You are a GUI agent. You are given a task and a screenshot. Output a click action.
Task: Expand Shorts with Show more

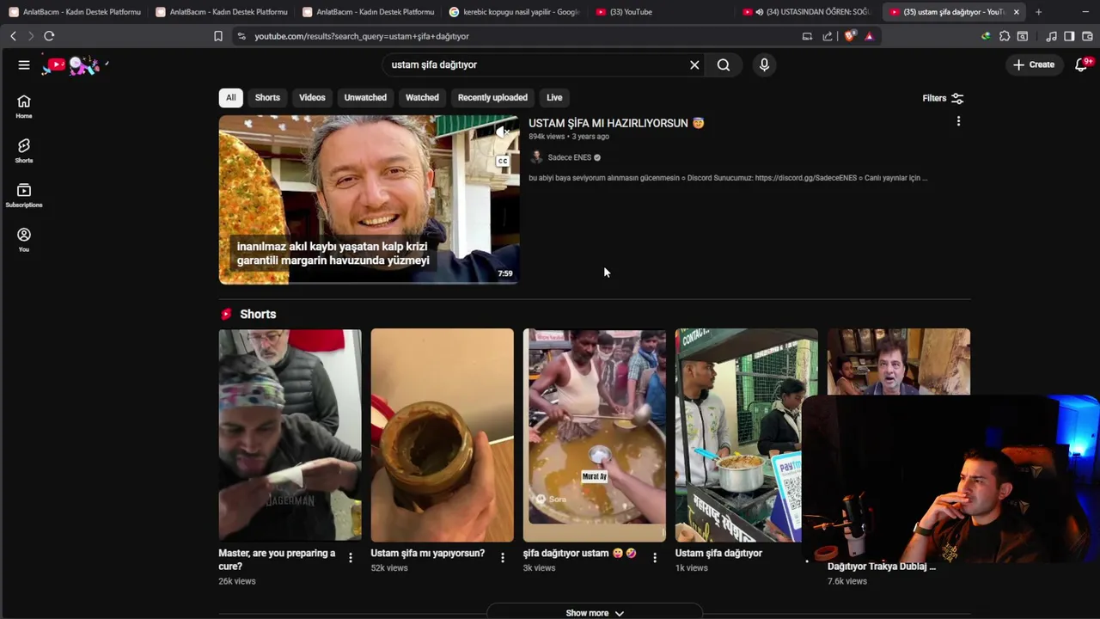click(595, 612)
